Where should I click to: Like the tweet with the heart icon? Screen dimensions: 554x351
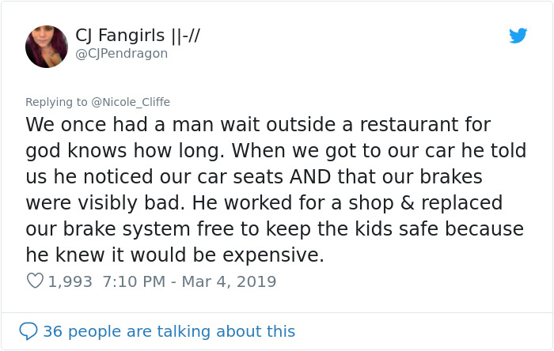[x=35, y=281]
